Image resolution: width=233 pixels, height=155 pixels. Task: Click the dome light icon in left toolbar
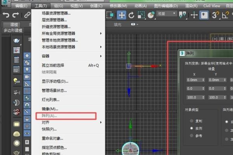point(16,134)
